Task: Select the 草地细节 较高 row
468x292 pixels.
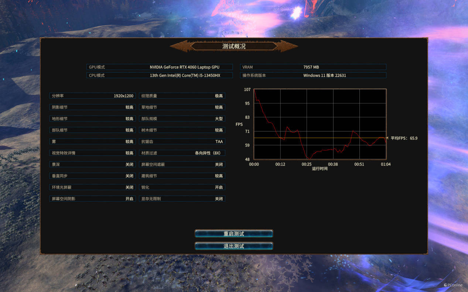Action: click(182, 107)
